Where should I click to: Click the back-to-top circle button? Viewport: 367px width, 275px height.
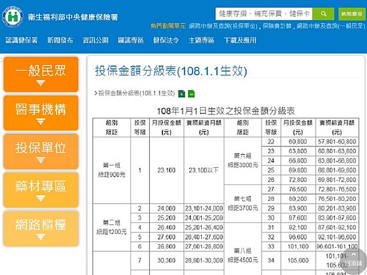[352, 260]
